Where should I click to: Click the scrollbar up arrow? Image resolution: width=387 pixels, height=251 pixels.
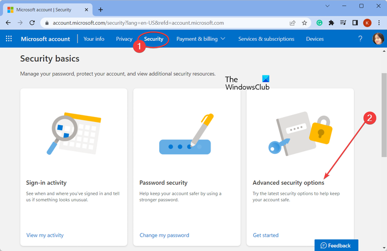384,51
